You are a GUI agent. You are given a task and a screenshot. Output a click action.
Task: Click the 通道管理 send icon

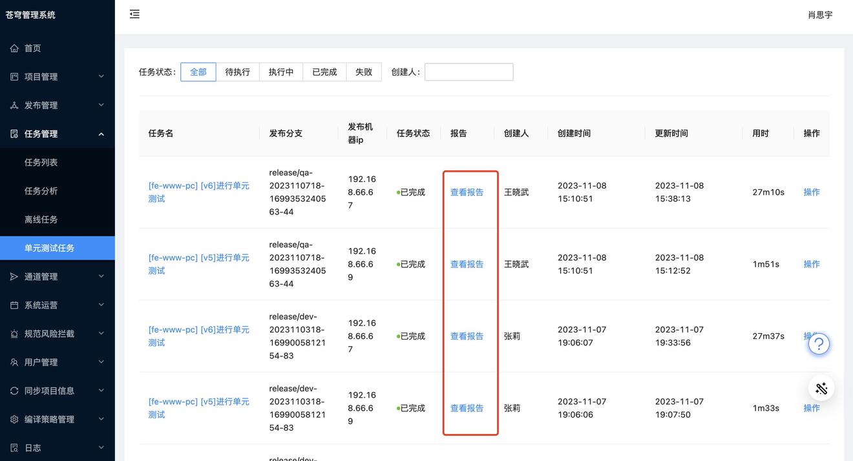14,276
